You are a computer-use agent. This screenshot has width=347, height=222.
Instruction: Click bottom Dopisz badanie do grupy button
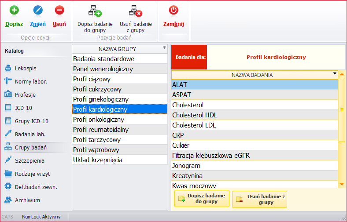[x=202, y=199]
